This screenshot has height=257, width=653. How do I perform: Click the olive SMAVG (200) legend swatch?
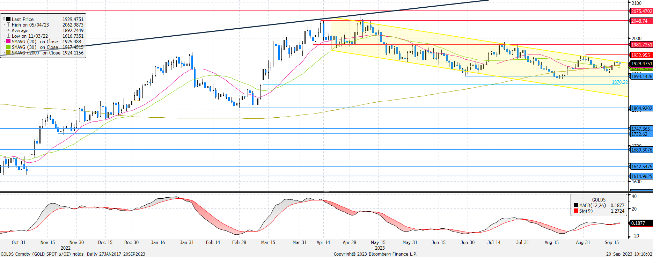[8, 53]
